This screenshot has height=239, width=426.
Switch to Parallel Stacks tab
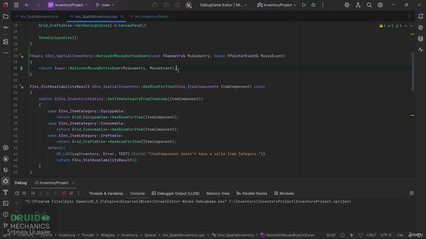coord(252,193)
